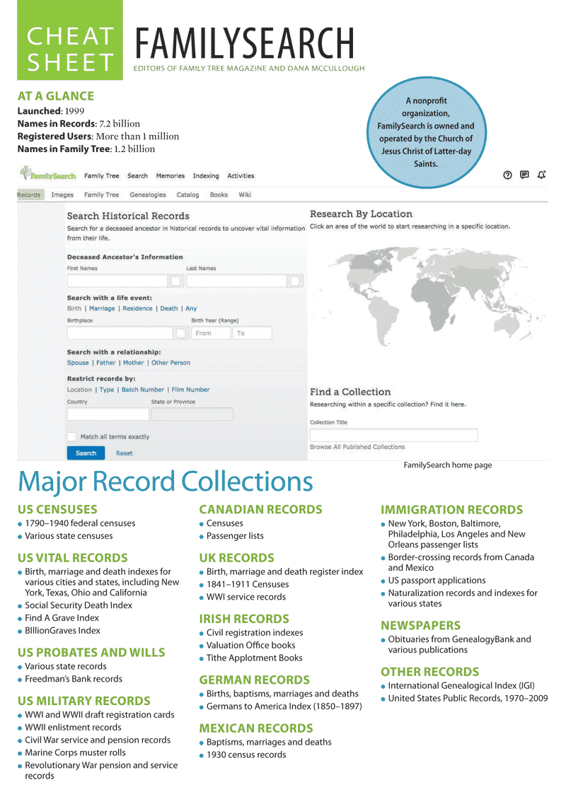Check the notifications bell icon
Screen dimensions: 566x792
click(541, 175)
